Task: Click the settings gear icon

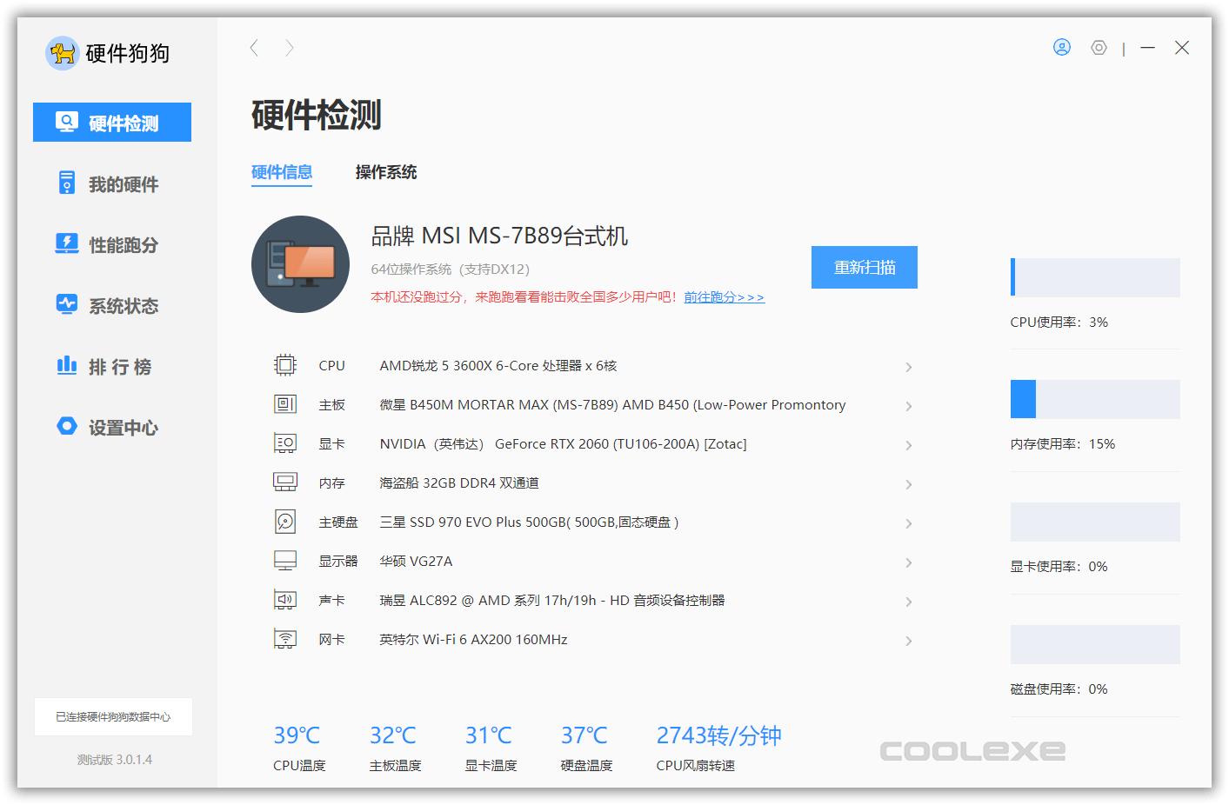Action: (1099, 48)
